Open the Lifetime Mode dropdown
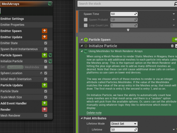The width and height of the screenshot is (177, 133). (124, 124)
